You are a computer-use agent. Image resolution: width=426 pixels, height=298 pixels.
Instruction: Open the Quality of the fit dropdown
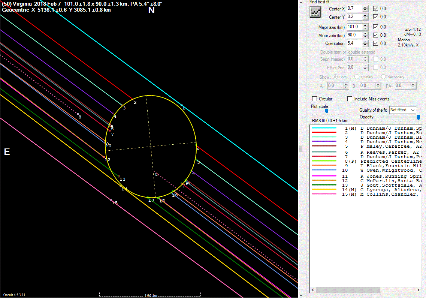point(402,110)
